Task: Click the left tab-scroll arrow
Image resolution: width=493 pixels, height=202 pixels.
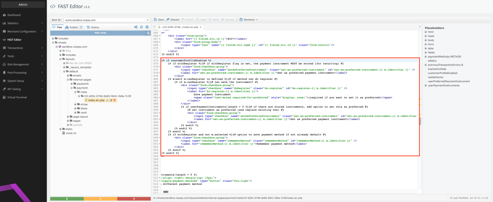Action: [154, 27]
